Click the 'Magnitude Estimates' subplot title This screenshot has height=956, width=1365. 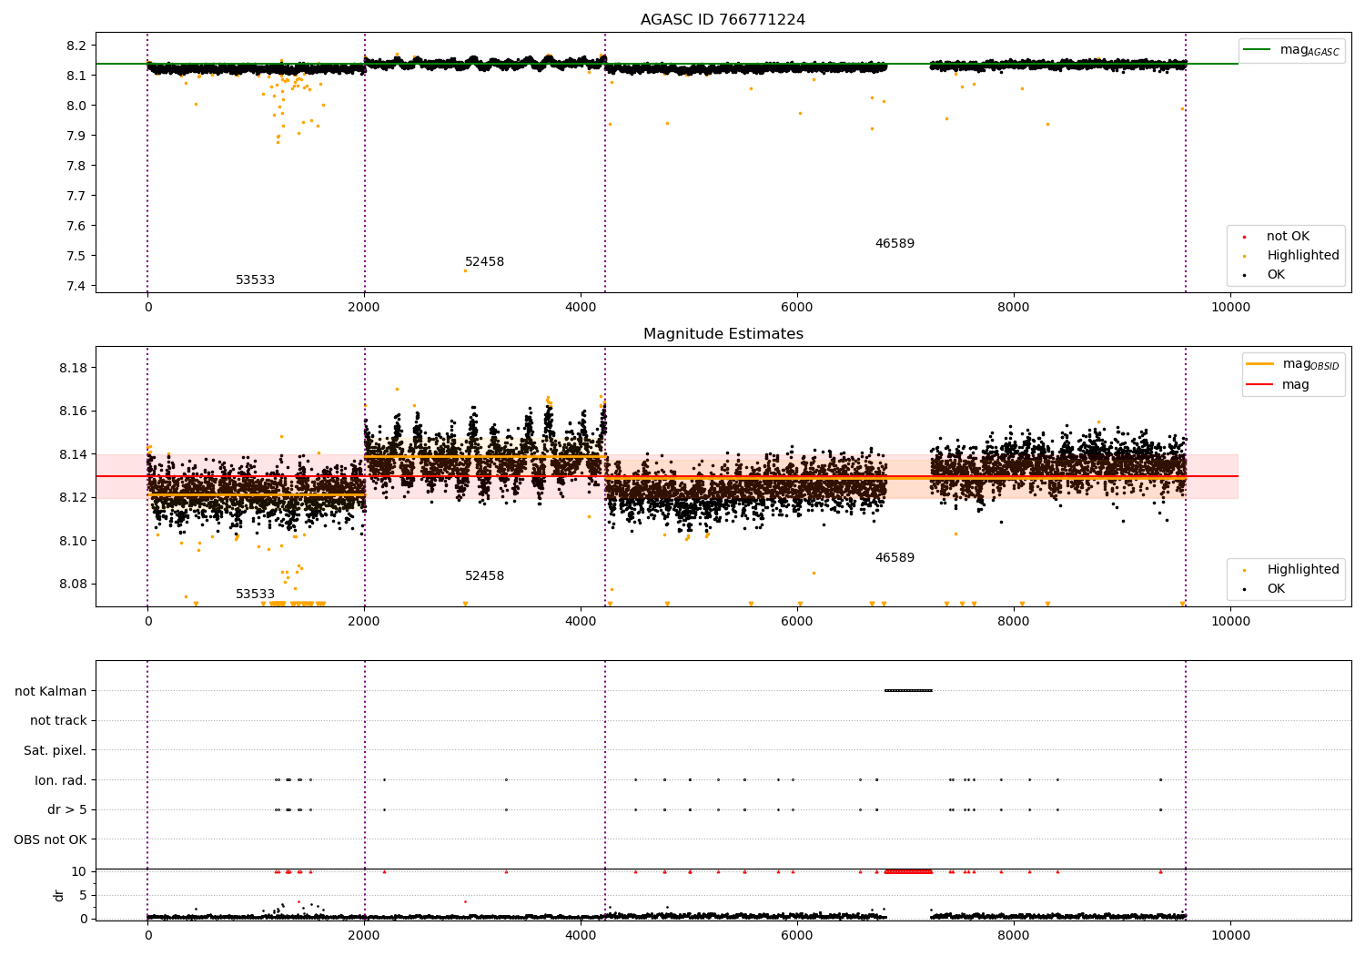pyautogui.click(x=723, y=334)
